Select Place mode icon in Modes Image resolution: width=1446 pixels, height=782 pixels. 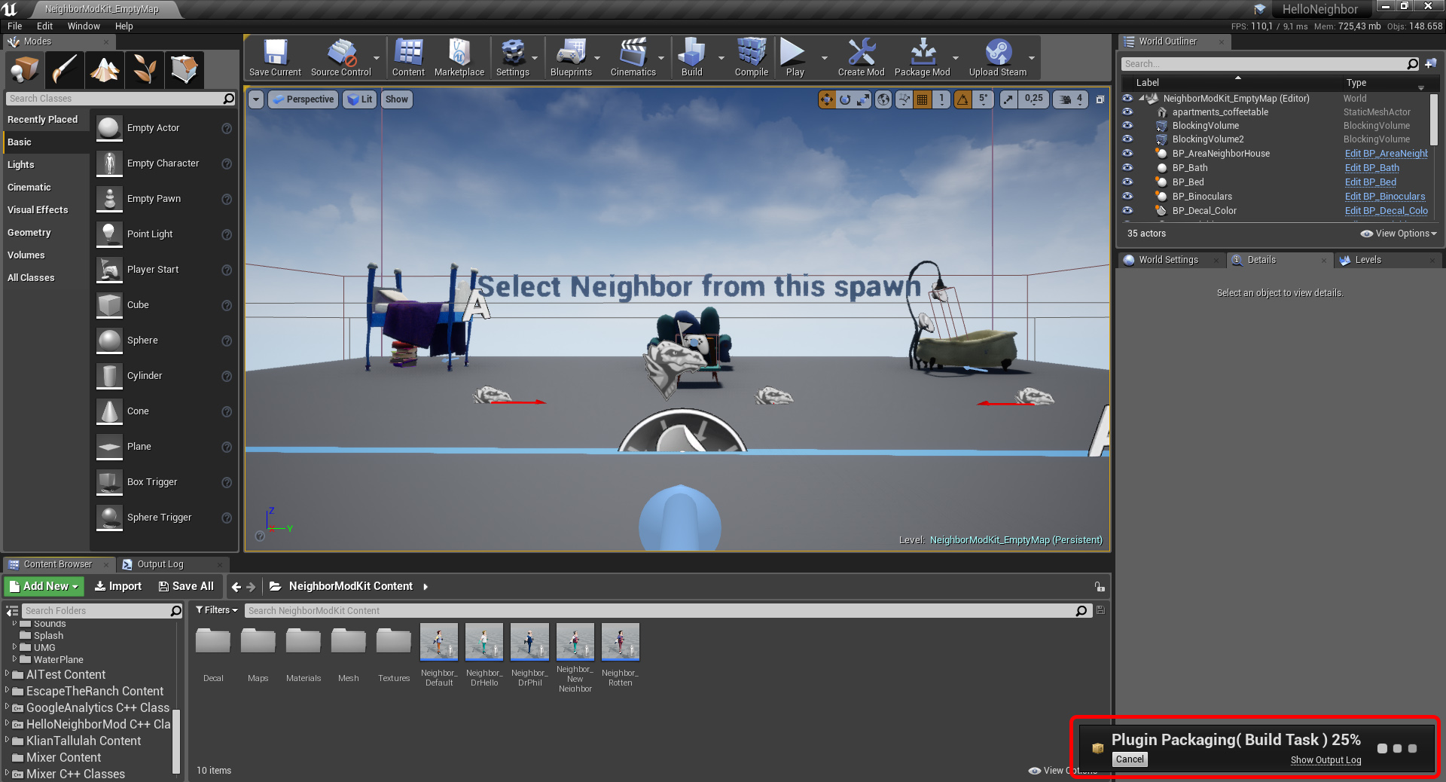click(25, 70)
